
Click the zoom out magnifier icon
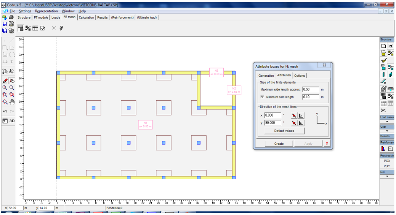[11, 88]
